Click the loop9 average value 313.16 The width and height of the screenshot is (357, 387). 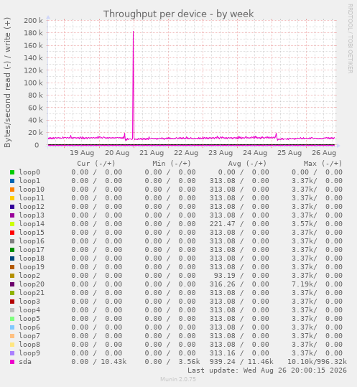223,353
